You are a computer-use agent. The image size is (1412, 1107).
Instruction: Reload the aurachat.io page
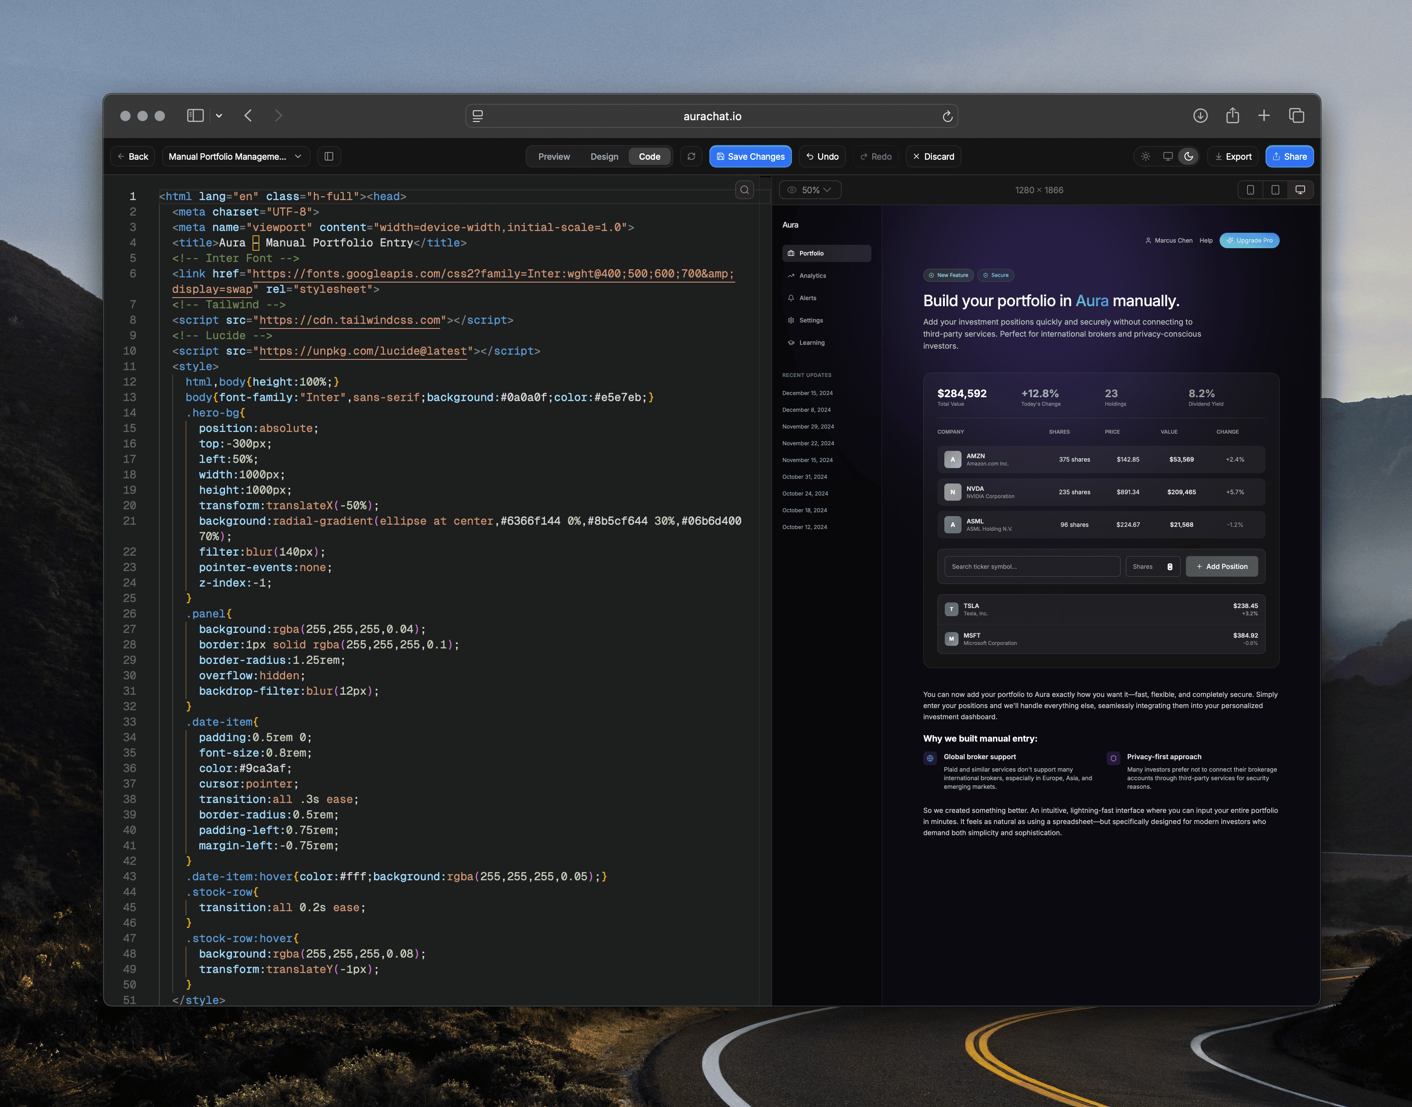coord(947,116)
